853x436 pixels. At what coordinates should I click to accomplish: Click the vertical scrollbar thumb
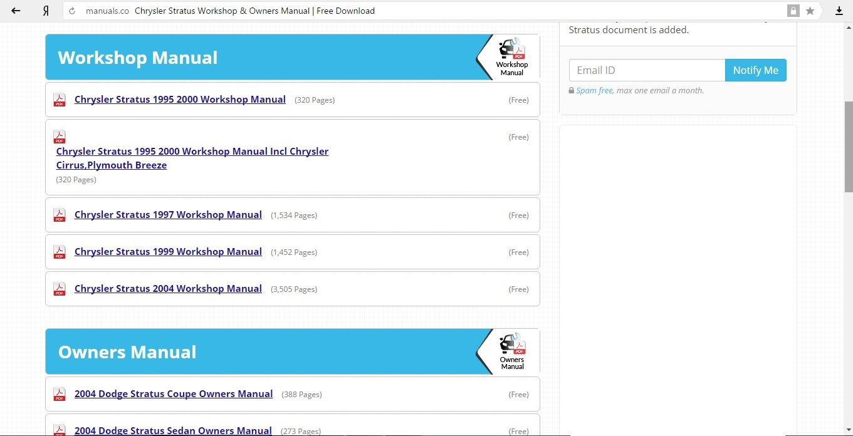pyautogui.click(x=849, y=146)
